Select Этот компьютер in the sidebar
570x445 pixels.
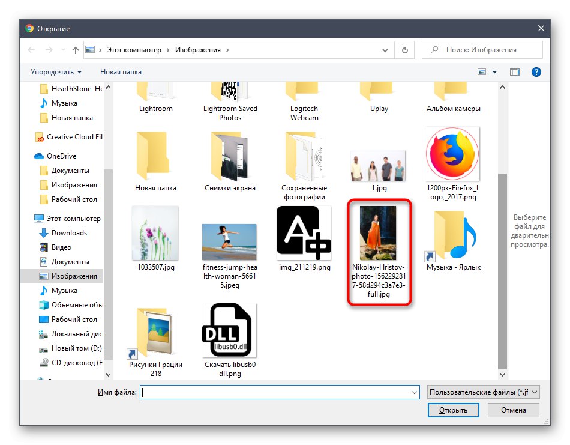[67, 219]
